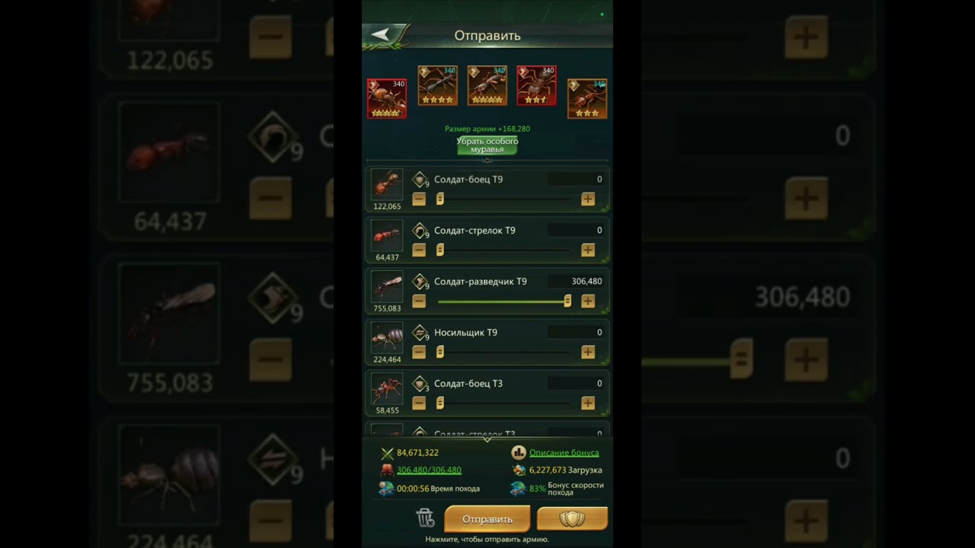975x548 pixels.
Task: Go back using the arrow icon
Action: click(x=381, y=34)
